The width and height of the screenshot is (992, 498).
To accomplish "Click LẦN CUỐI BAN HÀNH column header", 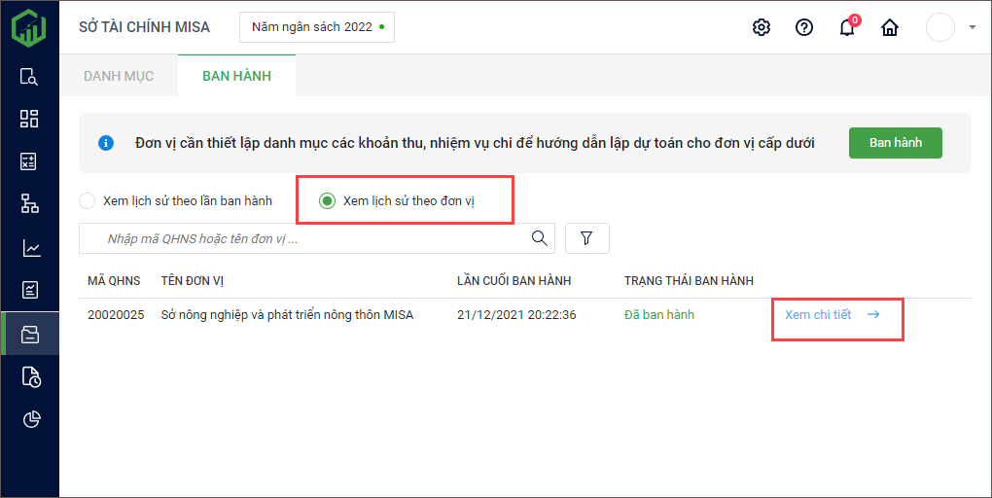I will click(514, 281).
